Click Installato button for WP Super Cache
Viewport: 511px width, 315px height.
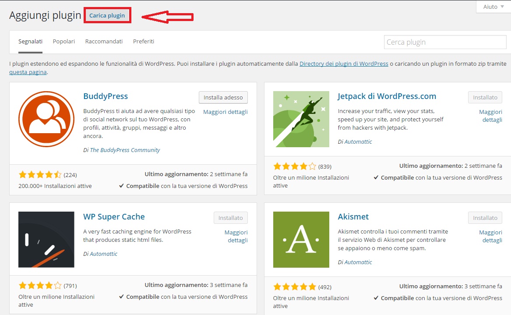pyautogui.click(x=231, y=218)
